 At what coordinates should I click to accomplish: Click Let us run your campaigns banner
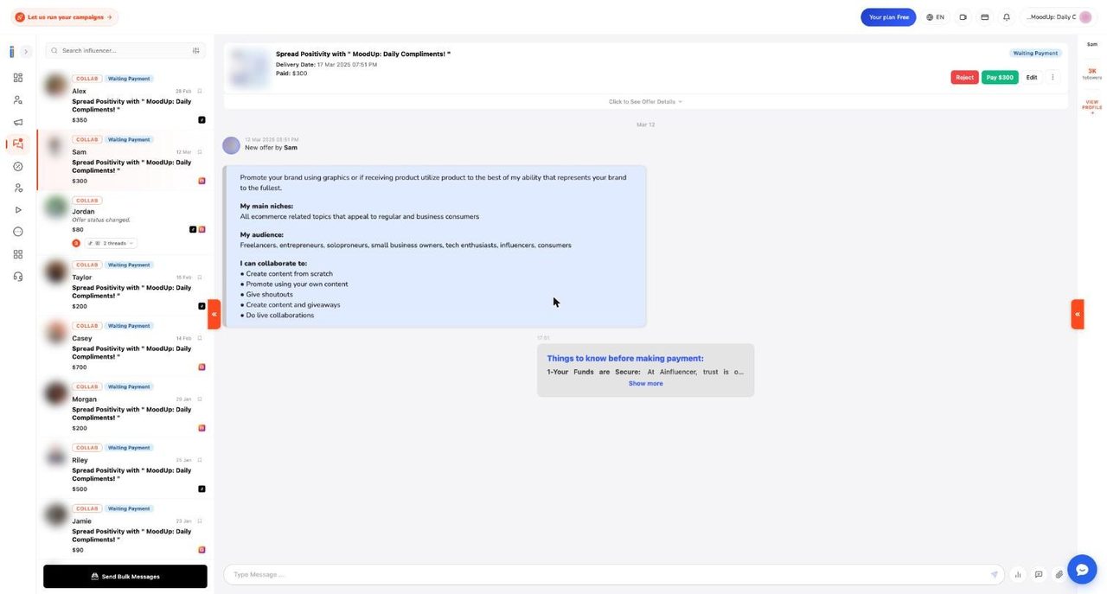[x=64, y=17]
